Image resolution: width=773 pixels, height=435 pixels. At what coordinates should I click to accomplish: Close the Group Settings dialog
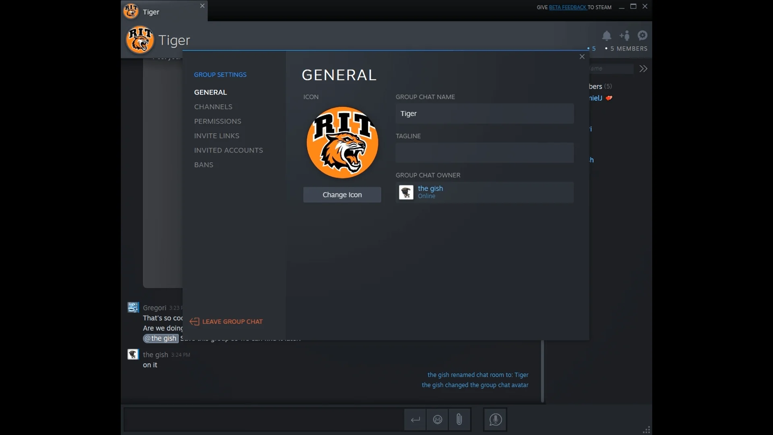coord(582,57)
